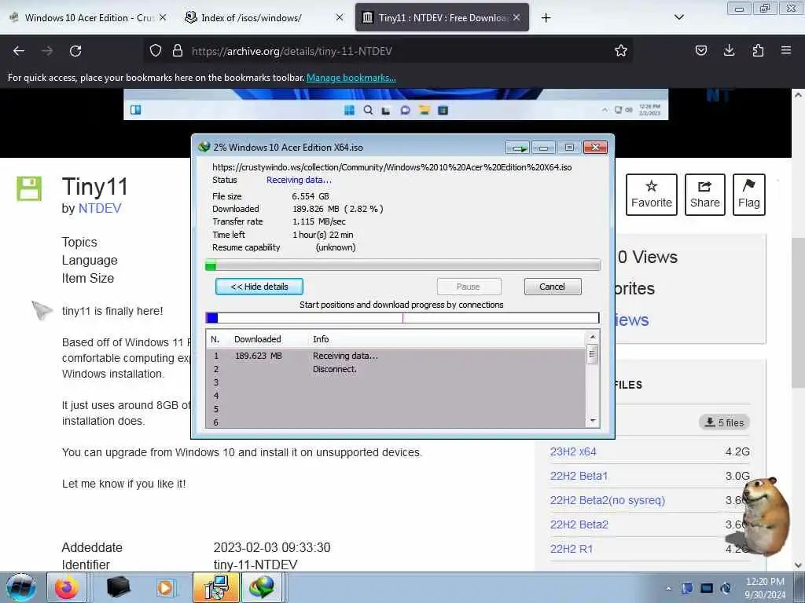Open the Manage bookmarks link
The width and height of the screenshot is (805, 603).
click(351, 78)
